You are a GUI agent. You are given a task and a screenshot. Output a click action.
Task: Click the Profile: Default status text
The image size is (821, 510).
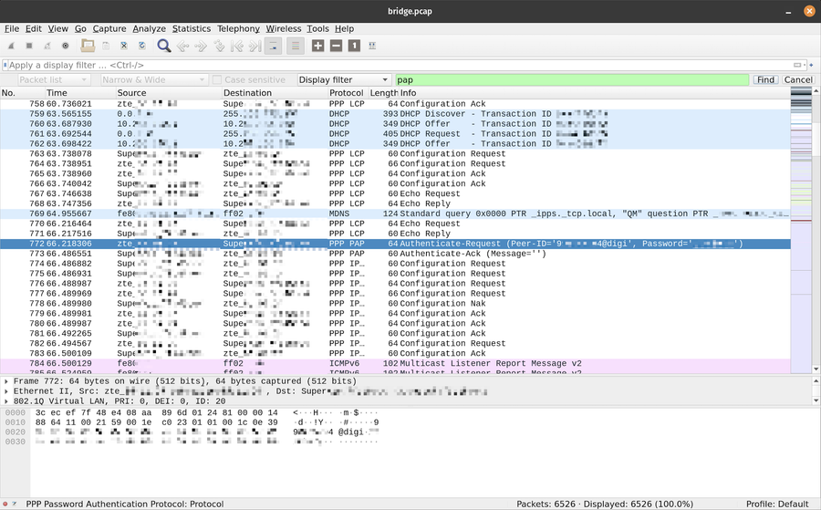click(777, 504)
